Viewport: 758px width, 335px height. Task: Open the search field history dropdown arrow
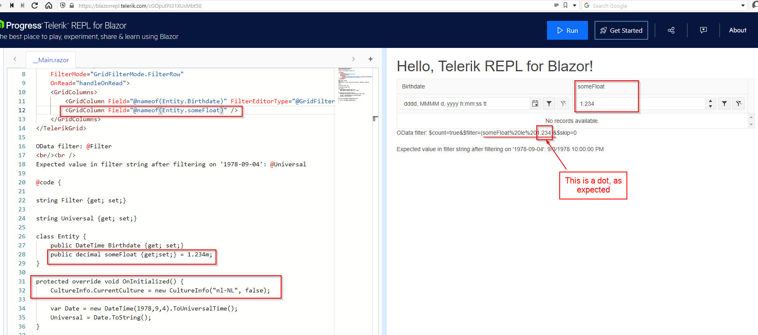tap(743, 6)
